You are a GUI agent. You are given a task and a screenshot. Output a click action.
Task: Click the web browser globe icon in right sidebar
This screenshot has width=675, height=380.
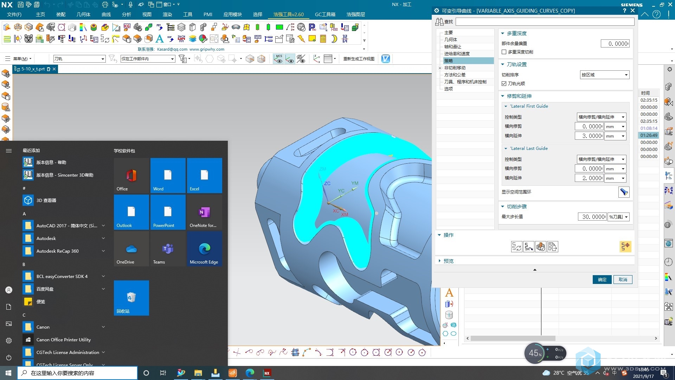pyautogui.click(x=668, y=243)
